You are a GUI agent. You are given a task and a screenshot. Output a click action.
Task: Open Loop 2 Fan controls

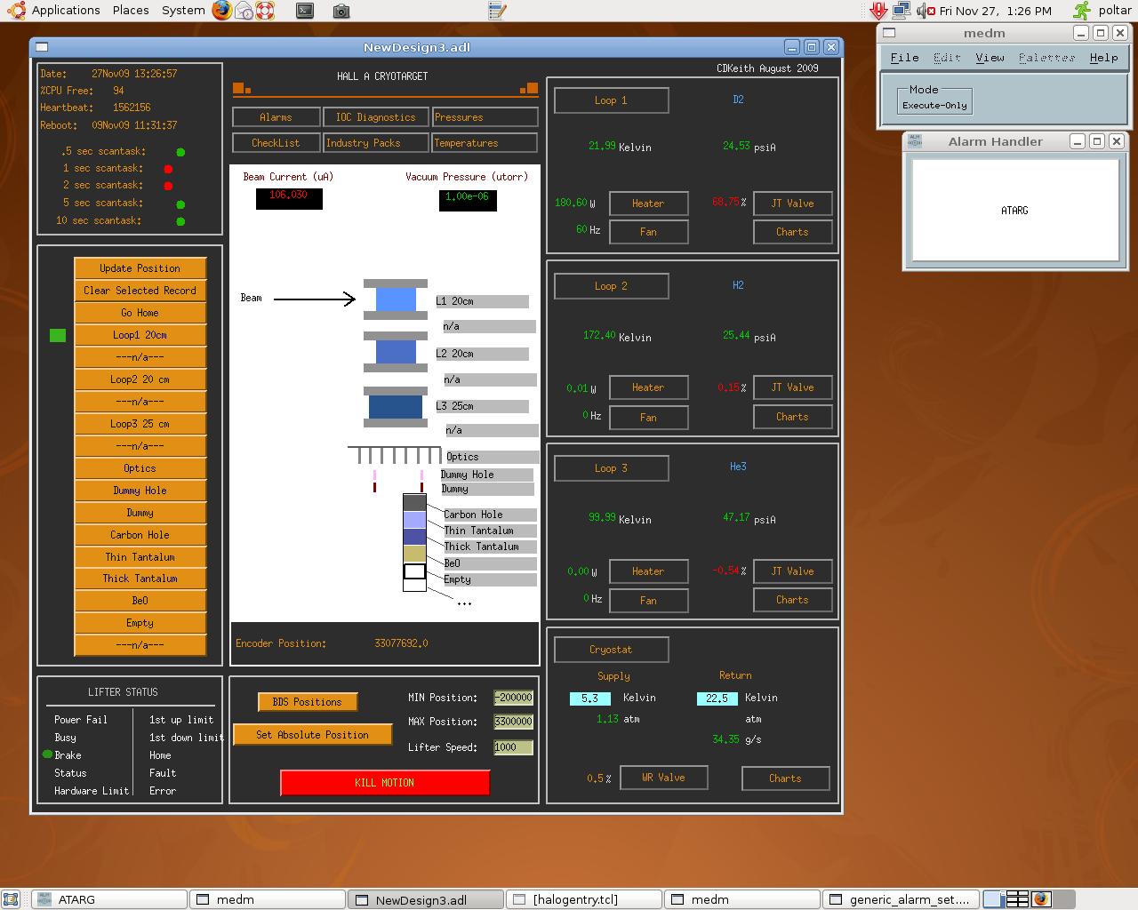point(648,418)
